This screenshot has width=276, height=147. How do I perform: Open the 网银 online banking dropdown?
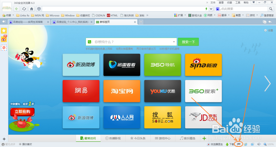coord(209,15)
